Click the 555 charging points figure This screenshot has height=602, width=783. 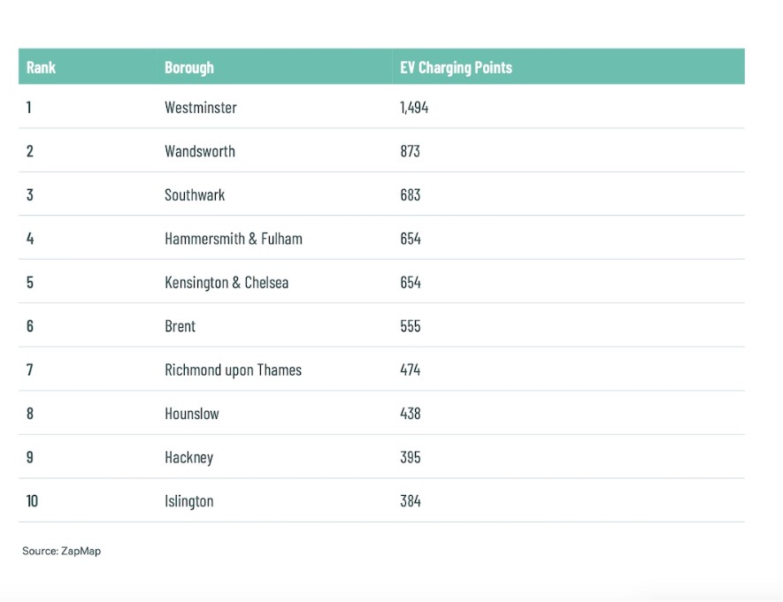pos(410,326)
